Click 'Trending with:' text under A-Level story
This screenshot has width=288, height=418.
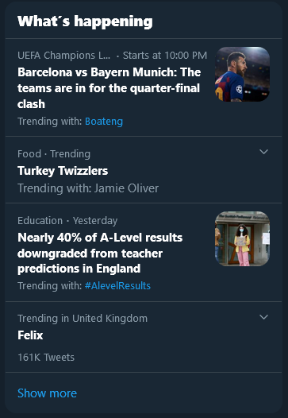click(x=50, y=286)
